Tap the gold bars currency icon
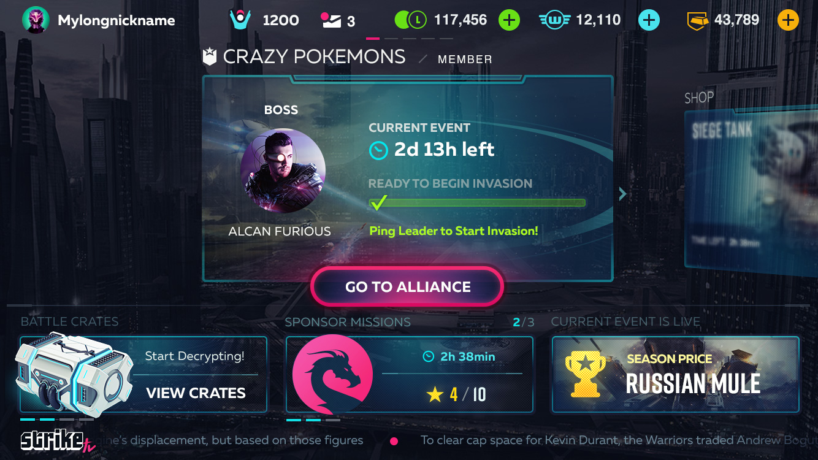This screenshot has width=818, height=460. [x=698, y=21]
